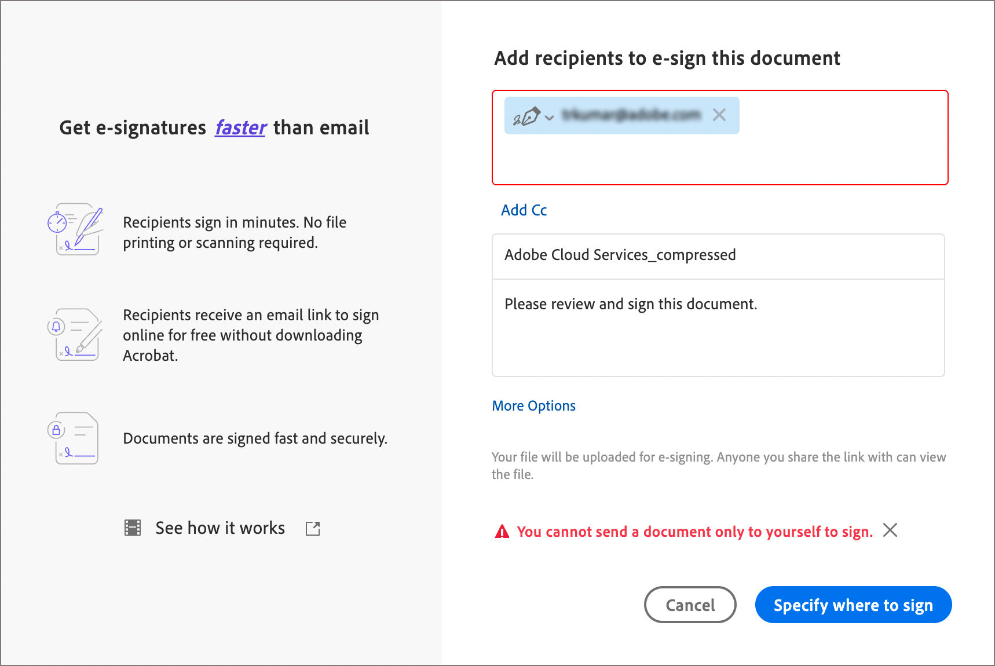Select the Adobe Cloud Services_compressed document name field
Screen dimensions: 995x666
click(620, 255)
